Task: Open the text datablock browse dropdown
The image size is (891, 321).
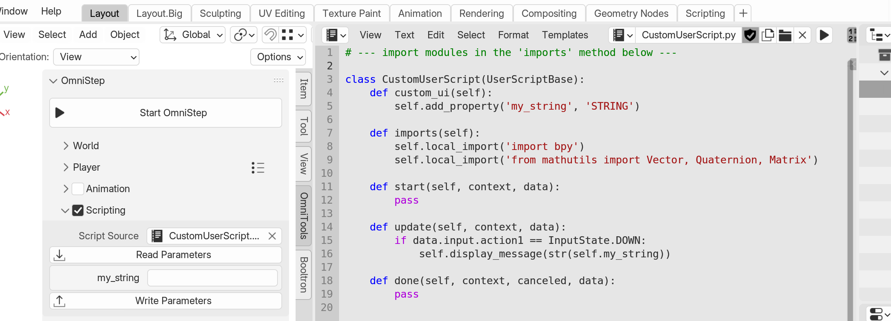Action: 622,35
